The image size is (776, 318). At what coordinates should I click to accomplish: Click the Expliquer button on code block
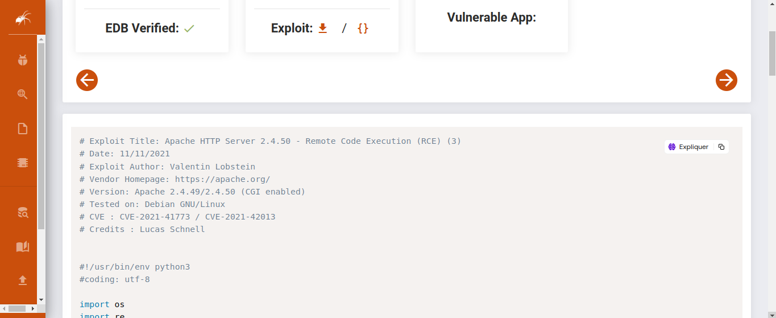click(688, 147)
